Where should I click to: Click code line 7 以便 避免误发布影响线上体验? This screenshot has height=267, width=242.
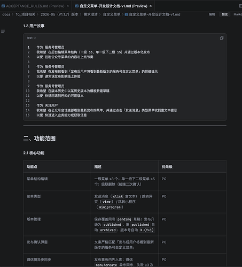58,77
